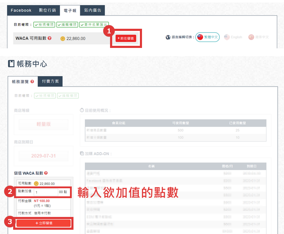Click the 編輯權限 badge in 電子報 panel
284x234 pixels.
tap(67, 25)
